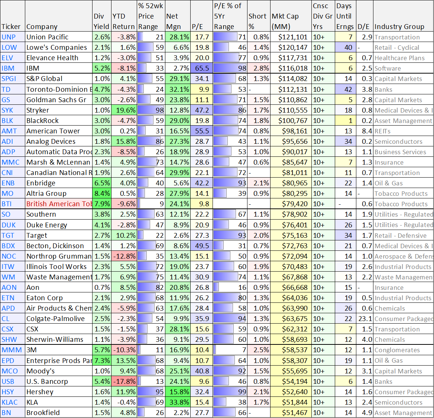Open the AON ticker link

9,287
